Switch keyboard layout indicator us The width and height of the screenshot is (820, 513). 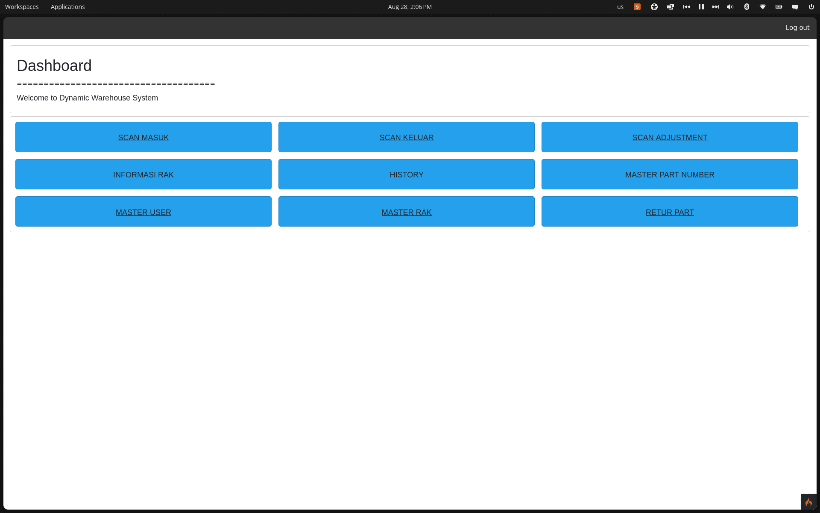tap(620, 7)
